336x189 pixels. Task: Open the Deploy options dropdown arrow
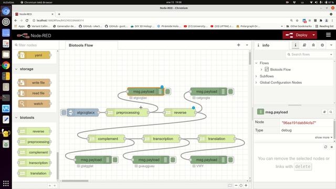(314, 35)
